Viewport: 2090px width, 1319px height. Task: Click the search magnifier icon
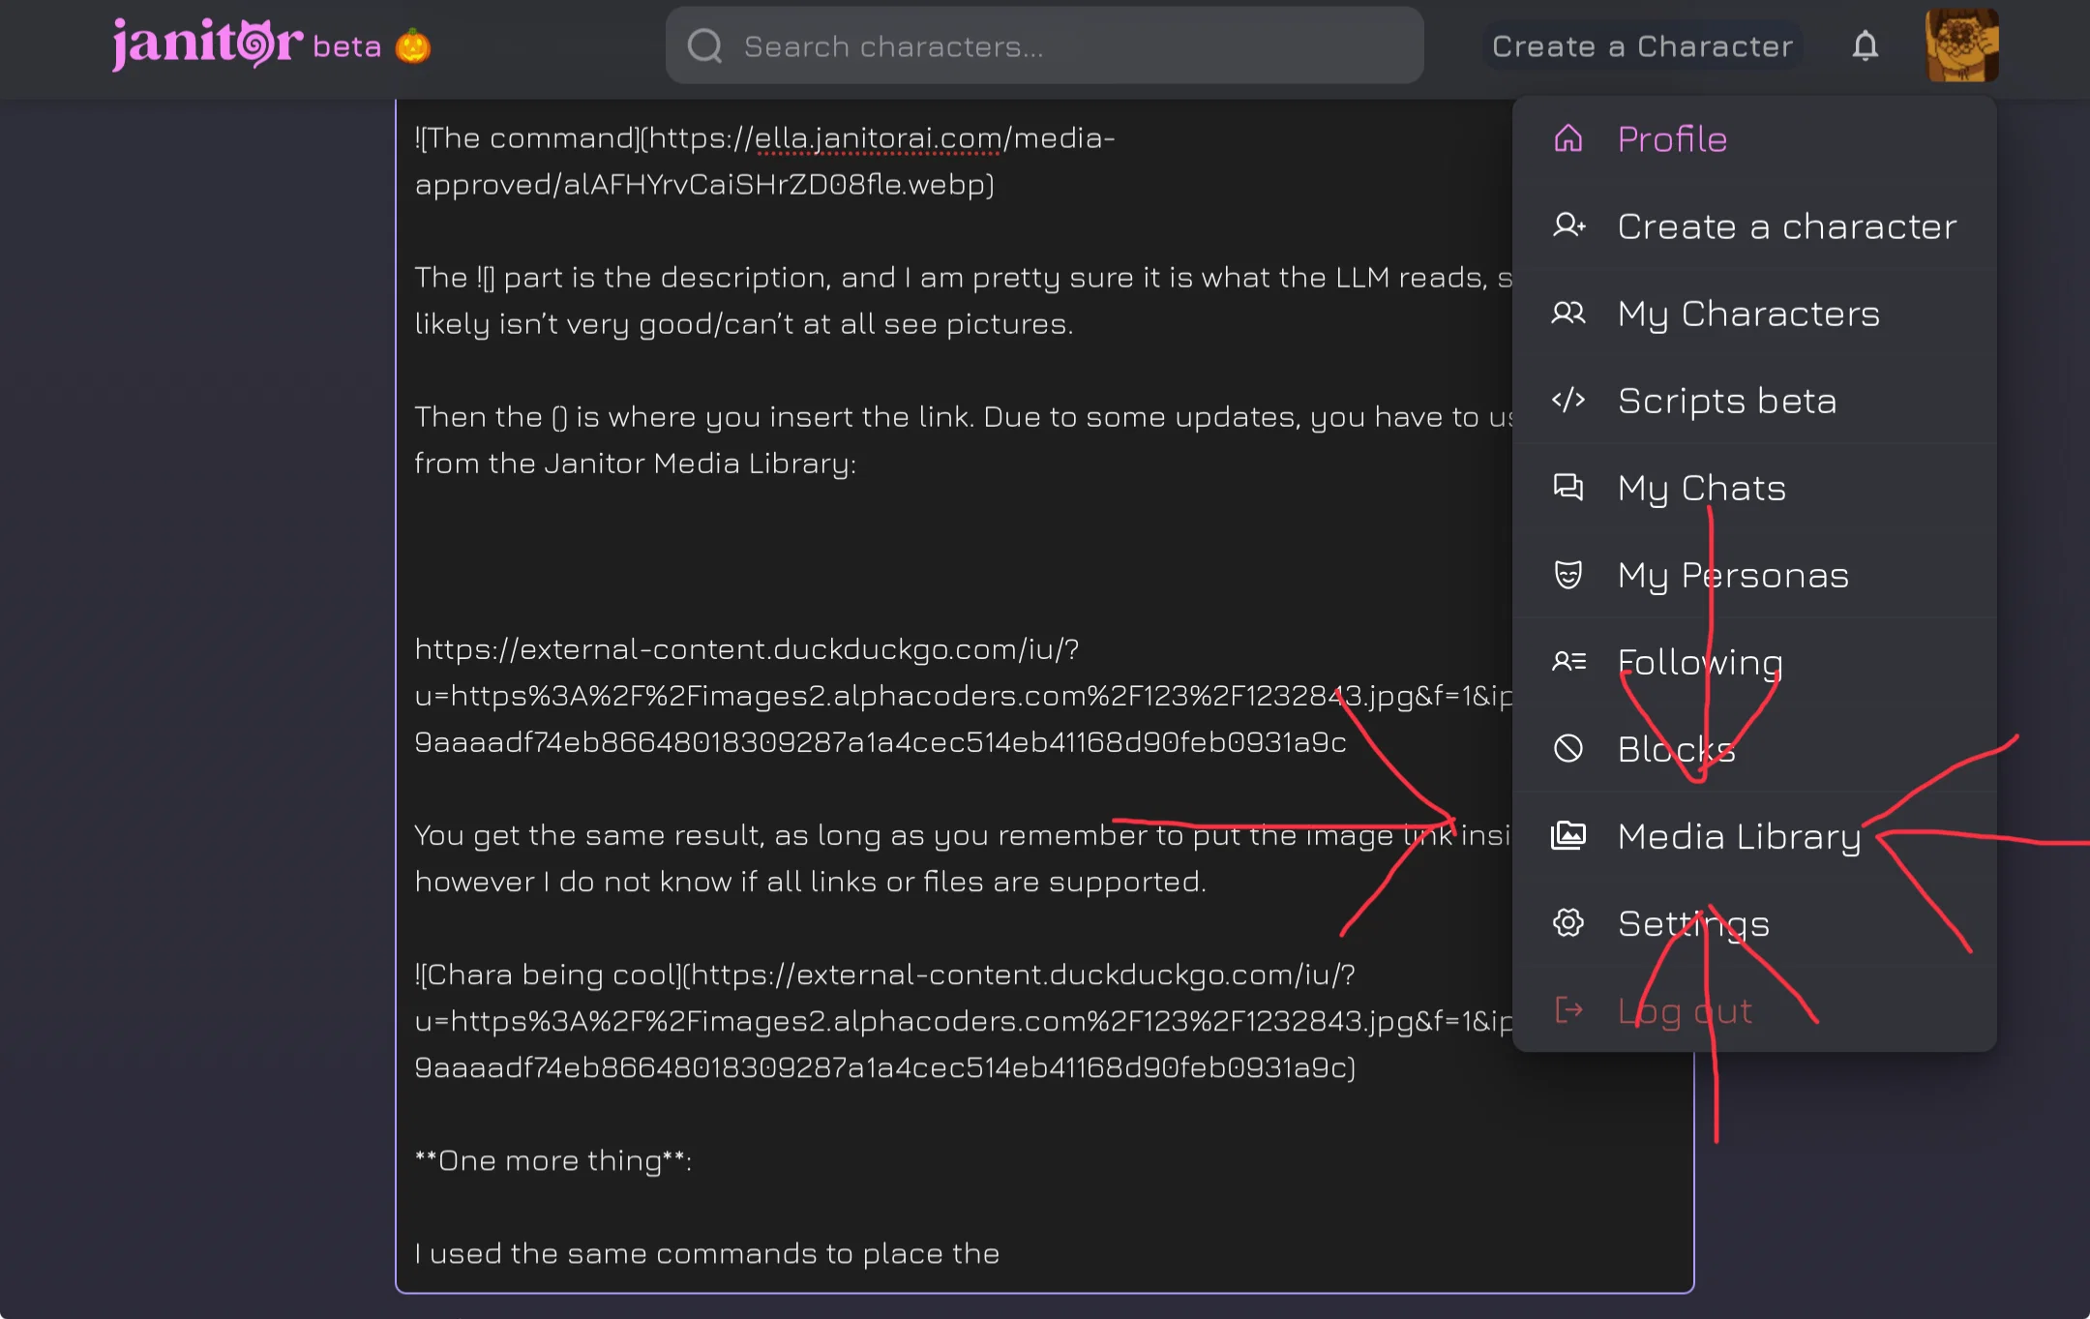click(x=704, y=45)
